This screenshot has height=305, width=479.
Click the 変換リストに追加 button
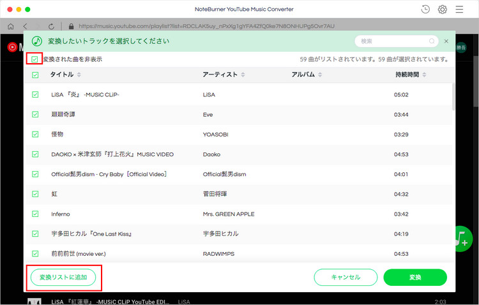point(63,277)
